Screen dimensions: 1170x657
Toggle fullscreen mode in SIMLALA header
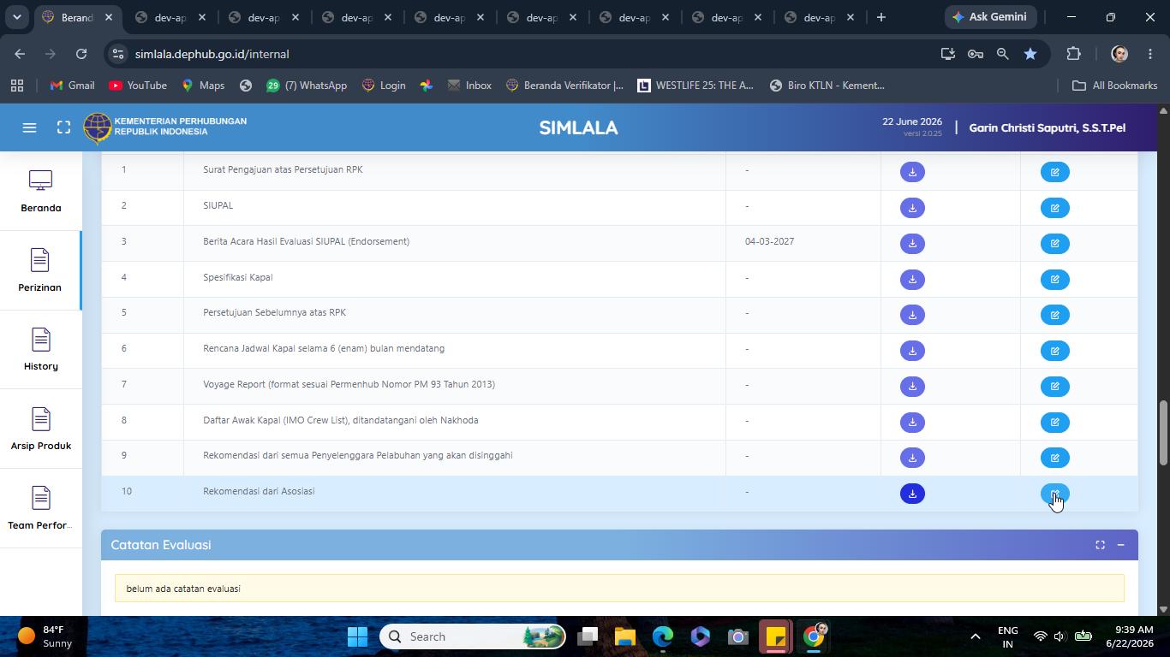[63, 127]
